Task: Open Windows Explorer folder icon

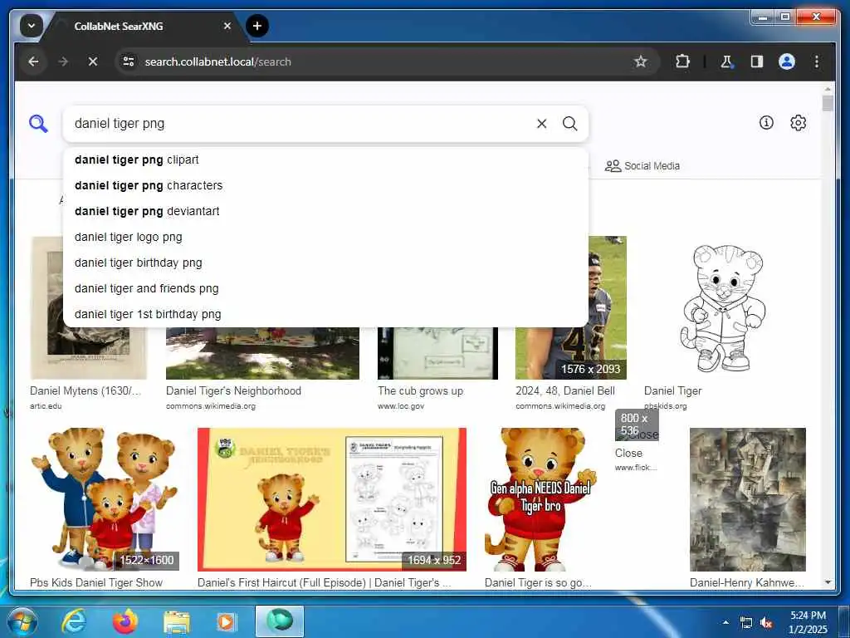Action: [176, 621]
